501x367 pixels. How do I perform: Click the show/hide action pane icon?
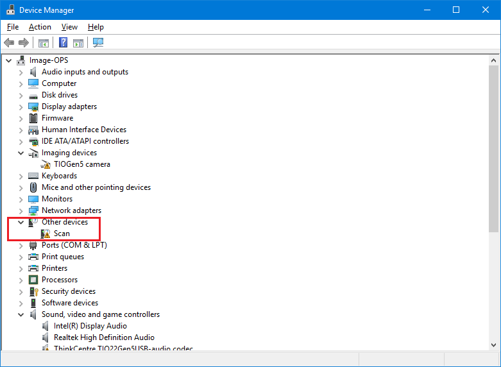pos(78,42)
